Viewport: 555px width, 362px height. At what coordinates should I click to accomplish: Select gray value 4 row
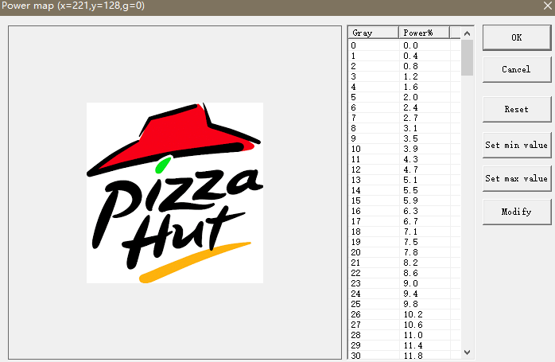pos(405,88)
